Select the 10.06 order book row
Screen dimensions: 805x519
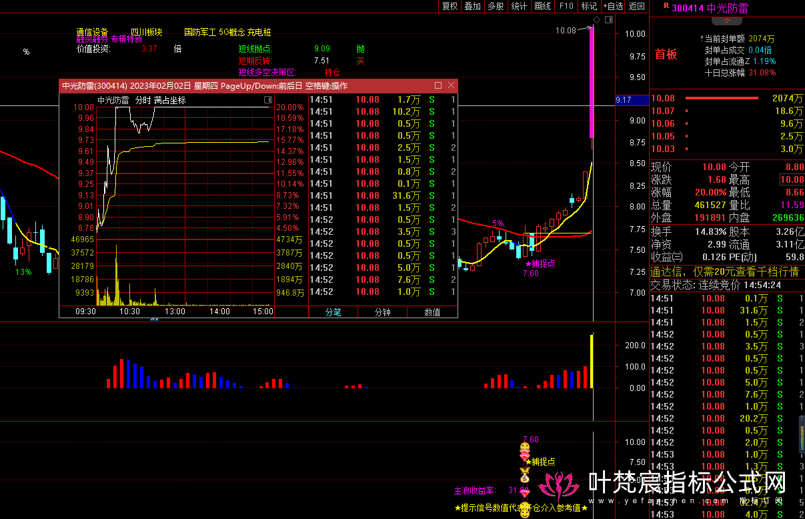tap(727, 123)
